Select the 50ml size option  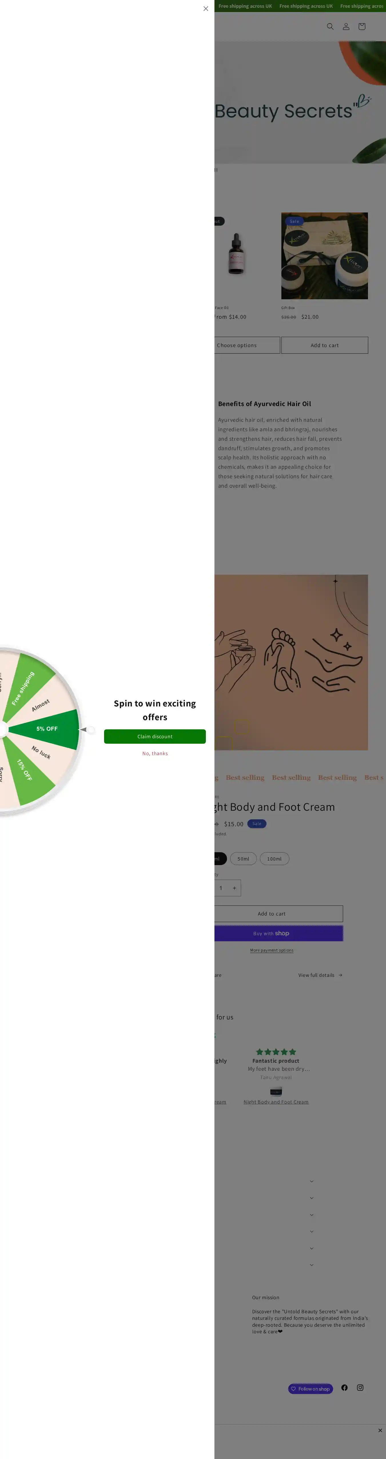coord(243,859)
